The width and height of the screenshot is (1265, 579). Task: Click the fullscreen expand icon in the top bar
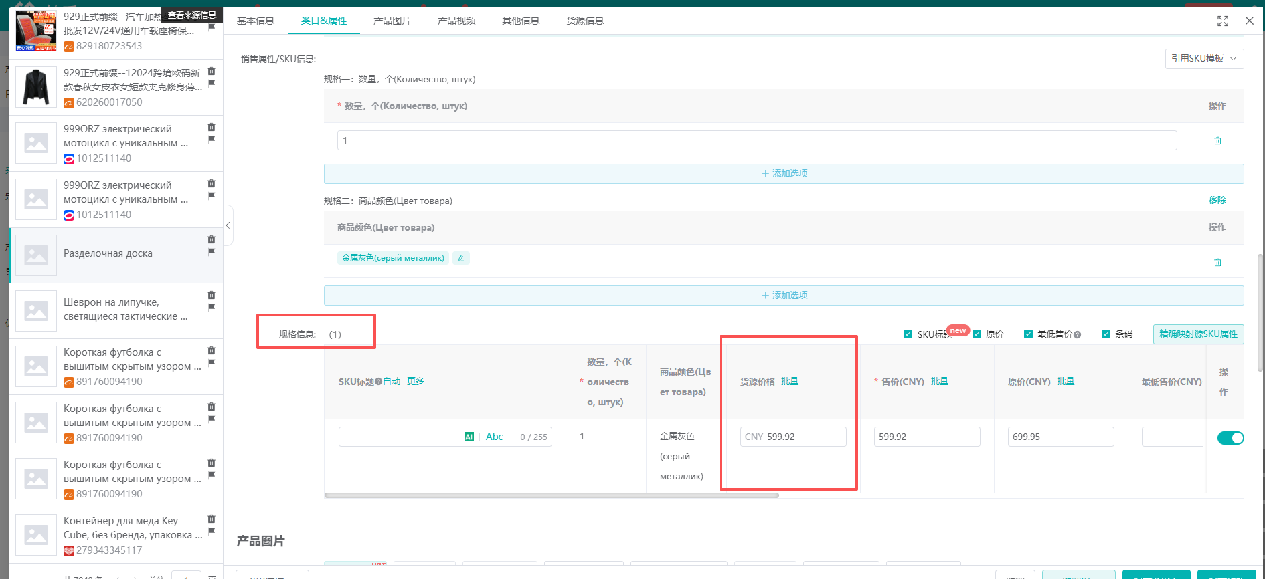[x=1222, y=21]
